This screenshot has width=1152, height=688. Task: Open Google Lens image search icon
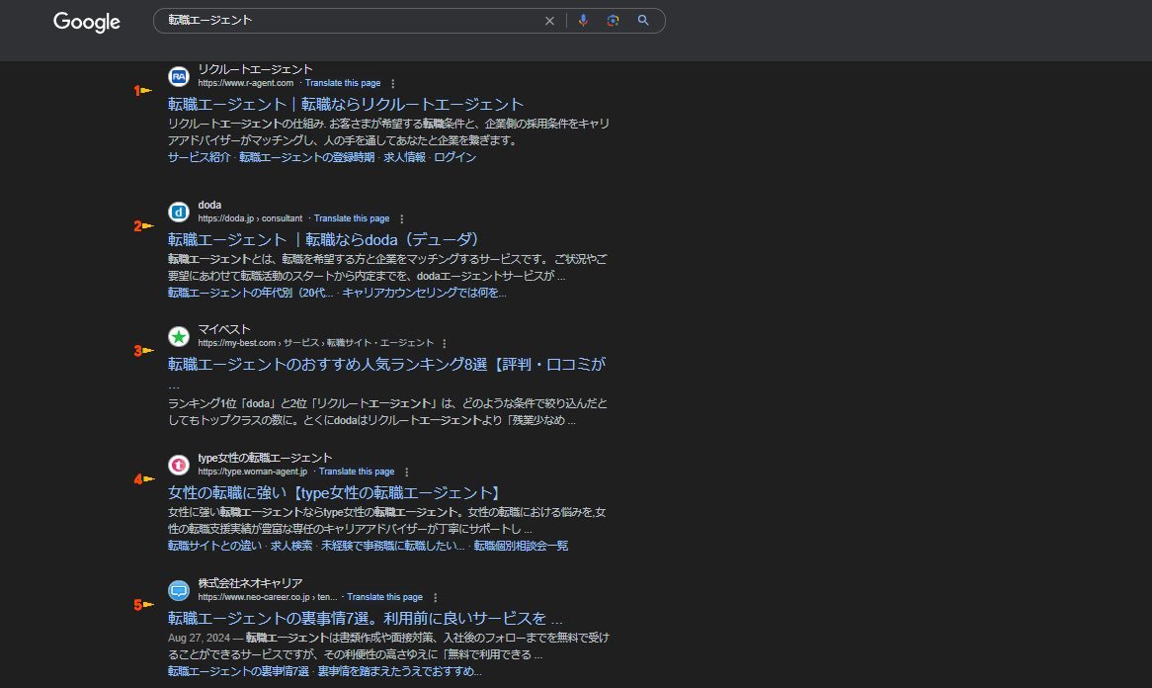click(613, 21)
